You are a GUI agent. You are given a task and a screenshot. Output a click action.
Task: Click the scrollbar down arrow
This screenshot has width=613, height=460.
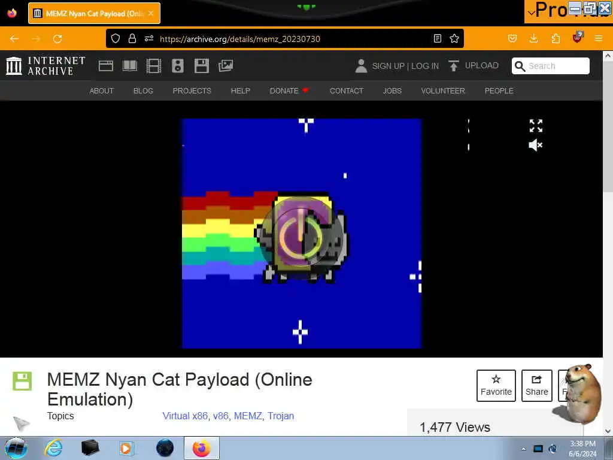tap(608, 431)
